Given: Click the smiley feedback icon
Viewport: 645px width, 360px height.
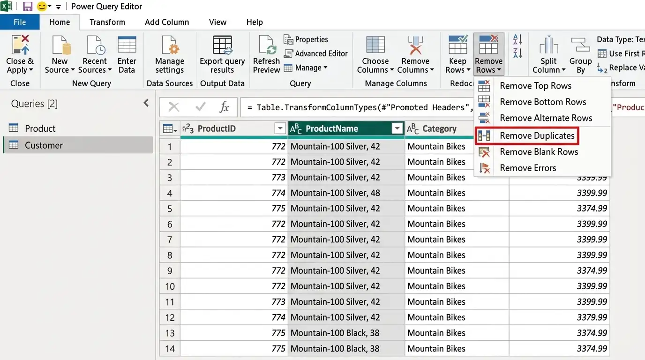Looking at the screenshot, I should [42, 7].
